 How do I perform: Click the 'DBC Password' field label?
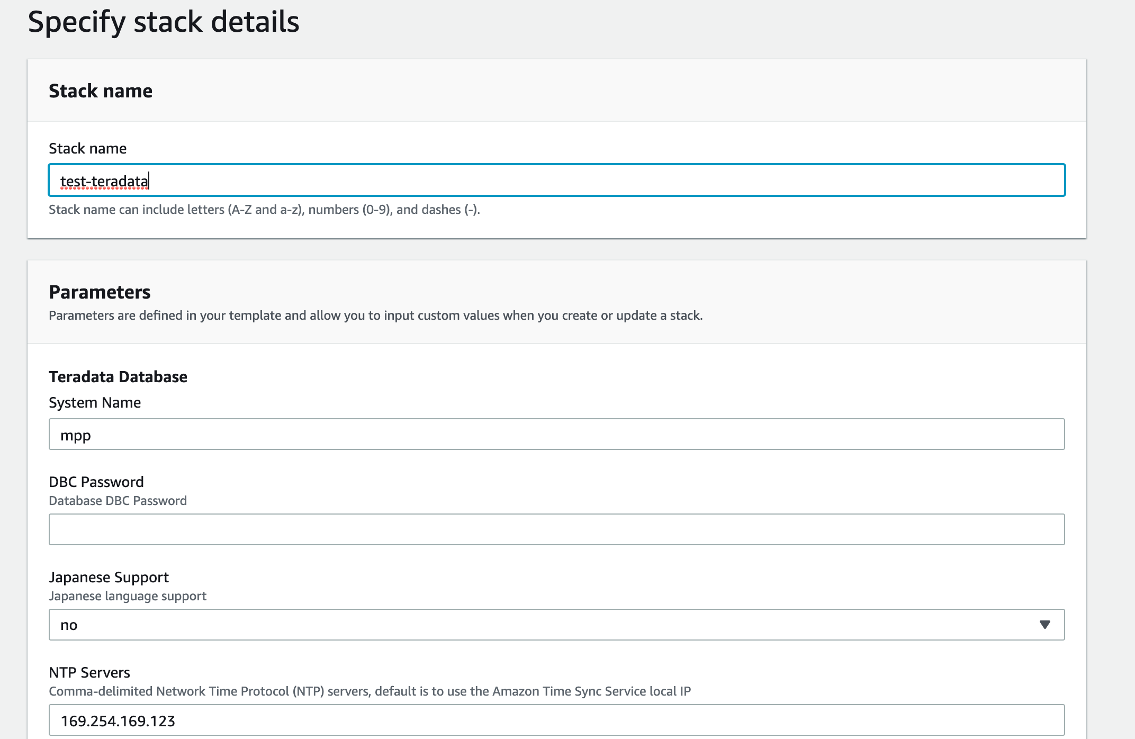tap(96, 482)
